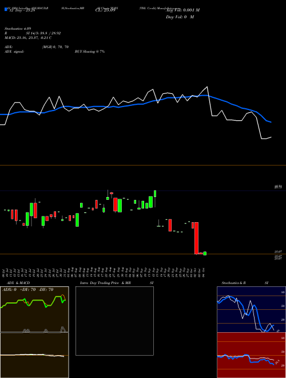Click the blue SMA line end point

tap(271, 122)
